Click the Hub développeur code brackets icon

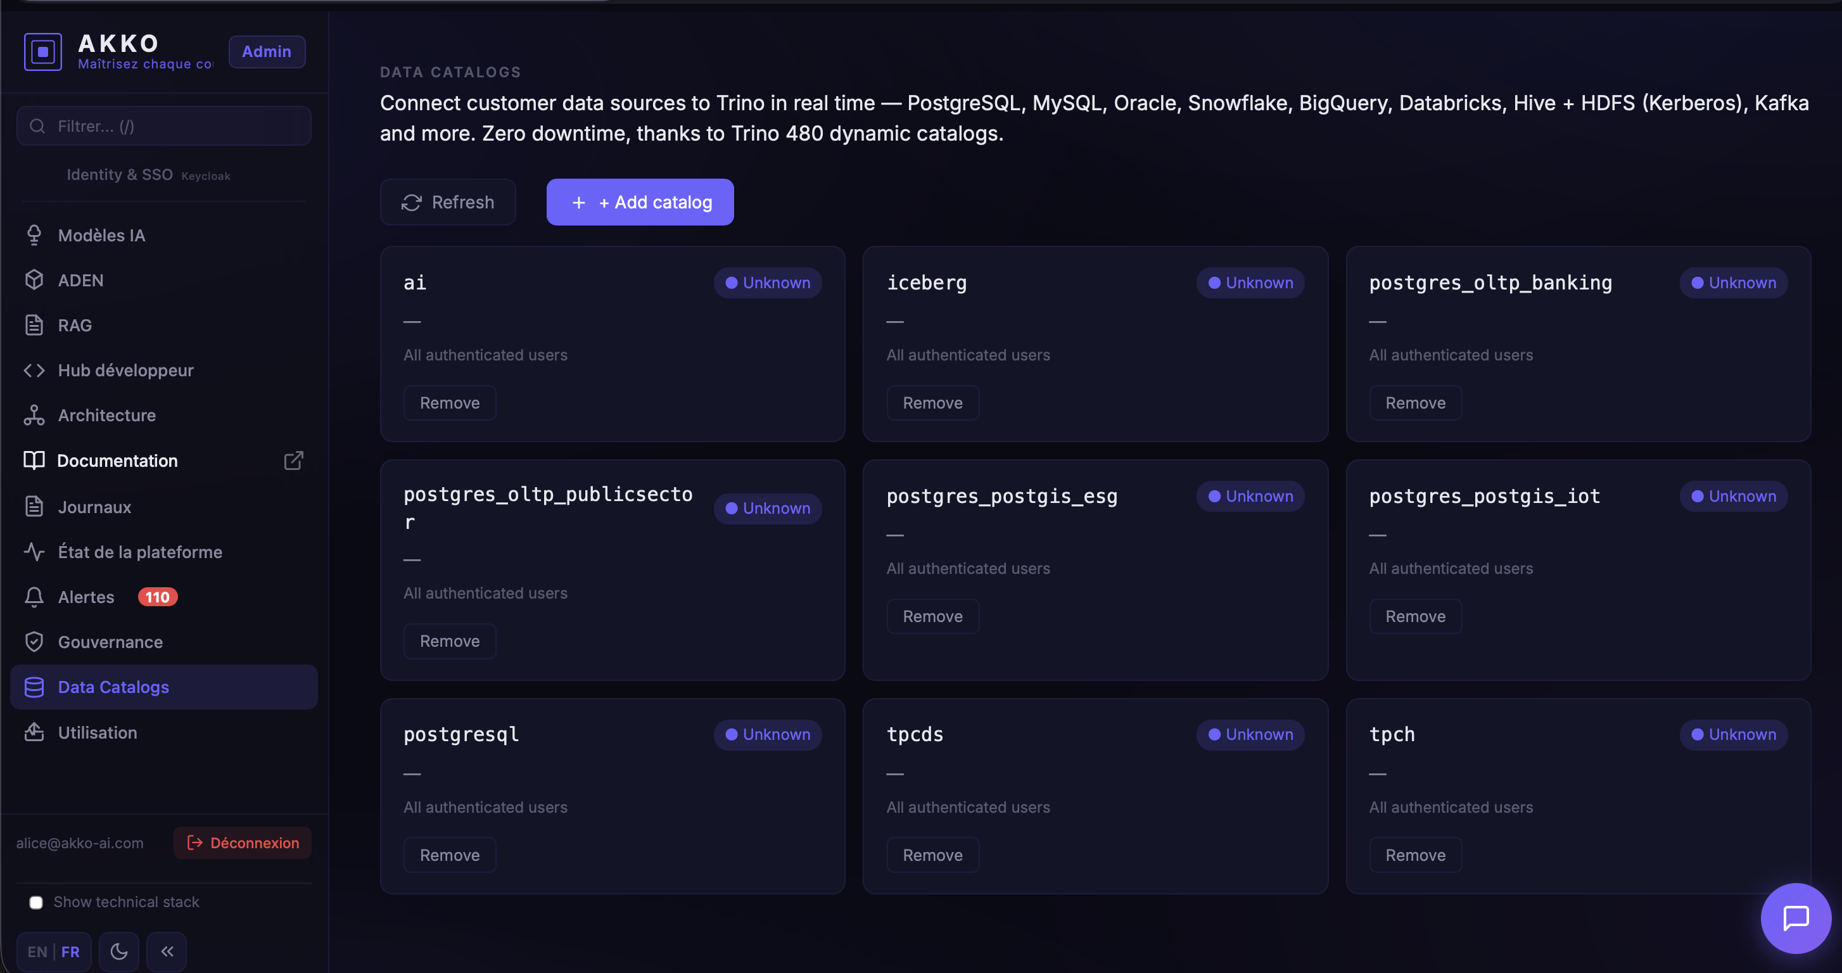click(x=34, y=371)
